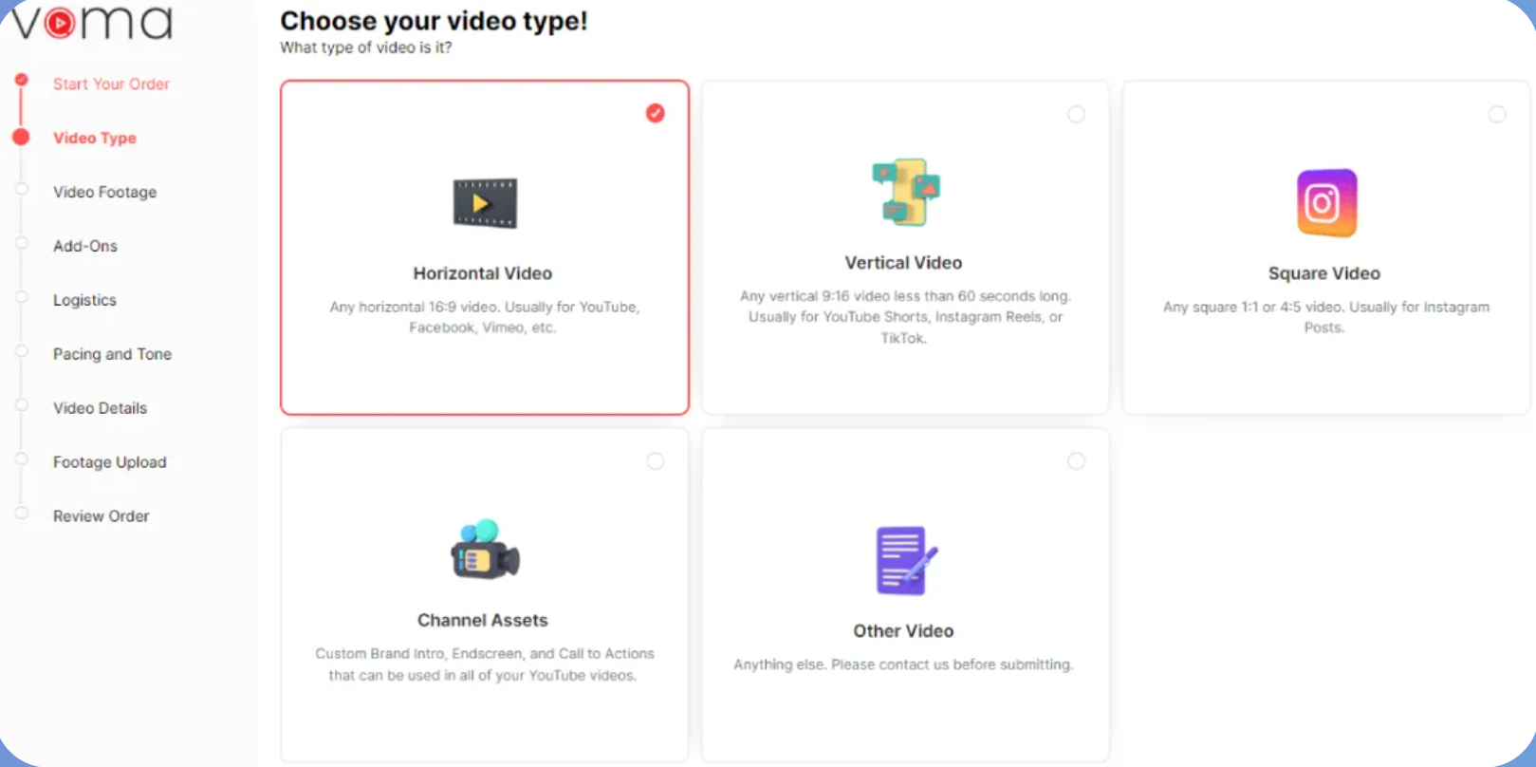Go to the Video Footage step
Image resolution: width=1536 pixels, height=767 pixels.
coord(104,192)
